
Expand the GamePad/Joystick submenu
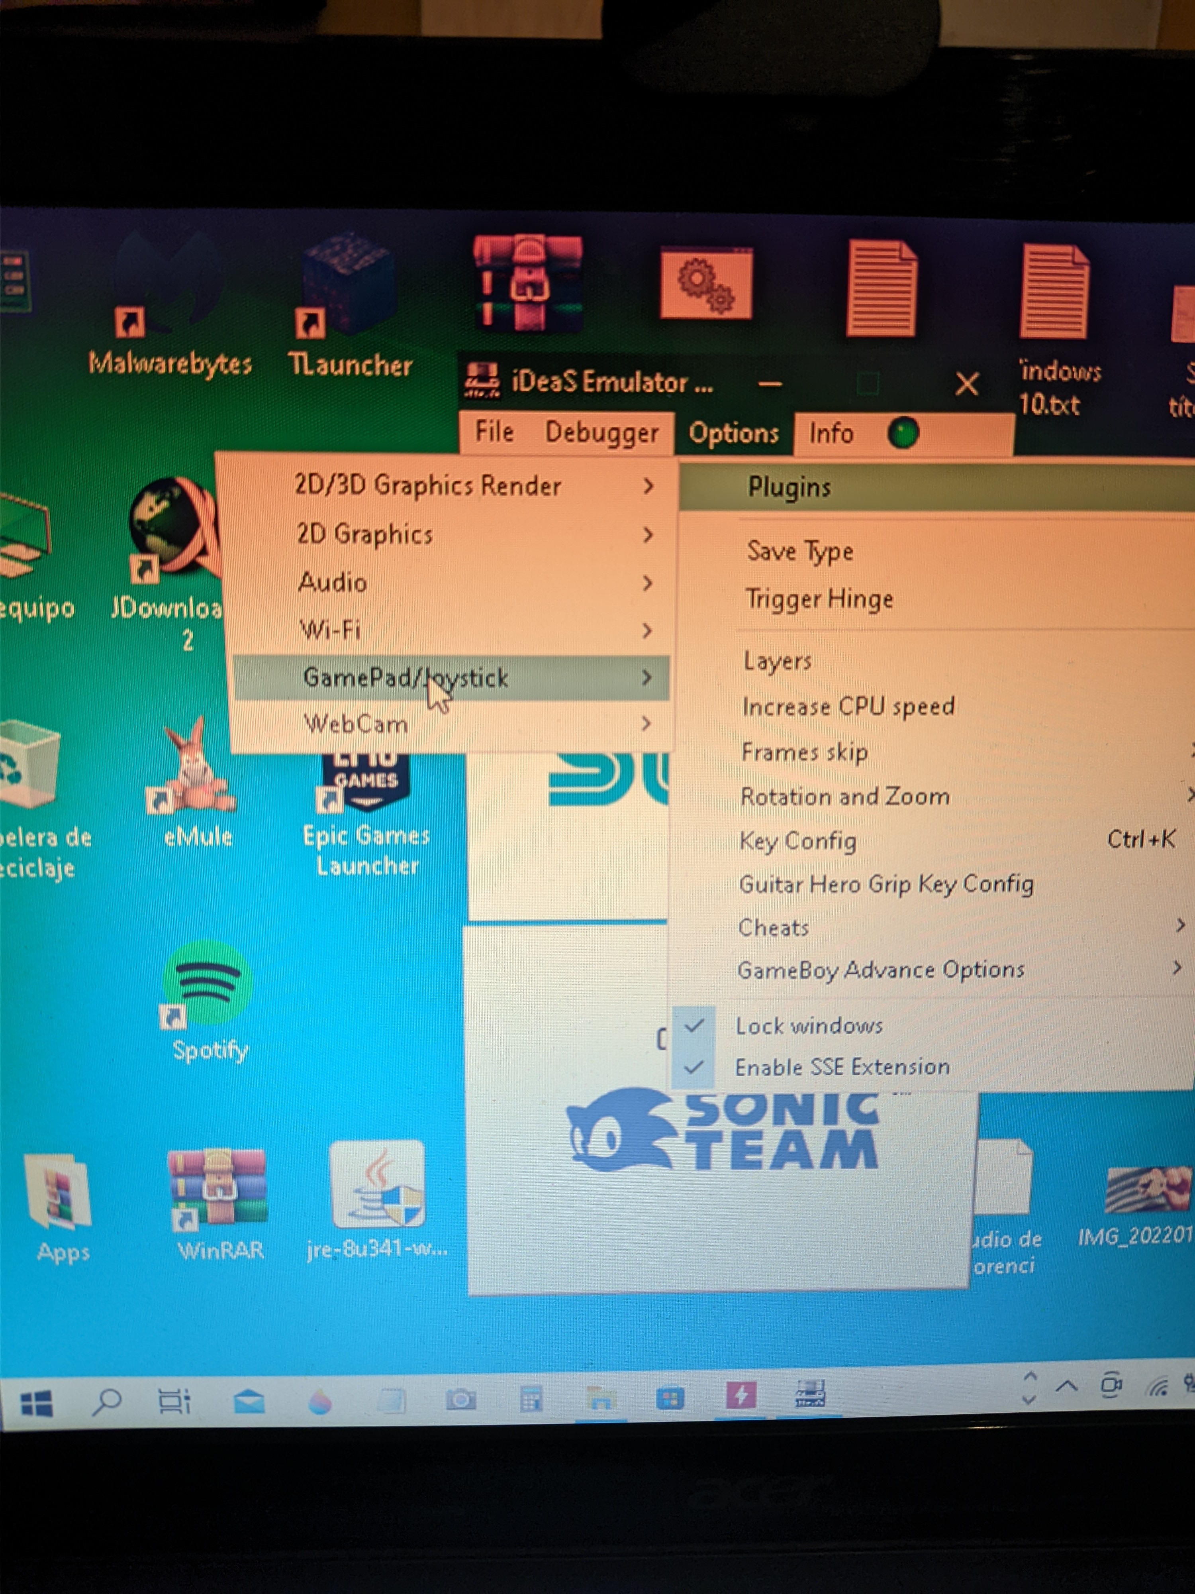453,677
